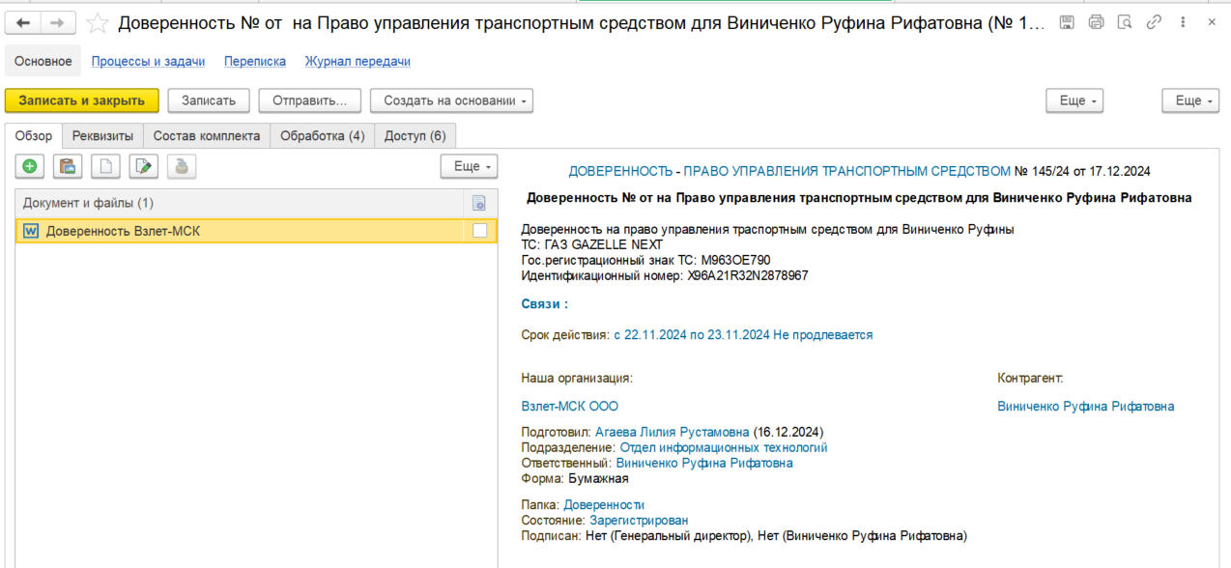Open the Состав комплекта tab
Image resolution: width=1231 pixels, height=568 pixels.
point(207,136)
